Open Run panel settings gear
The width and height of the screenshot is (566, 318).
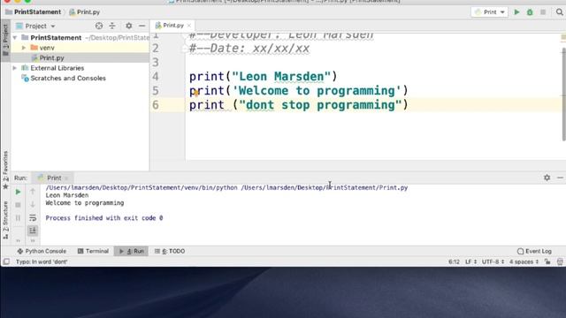tap(547, 178)
